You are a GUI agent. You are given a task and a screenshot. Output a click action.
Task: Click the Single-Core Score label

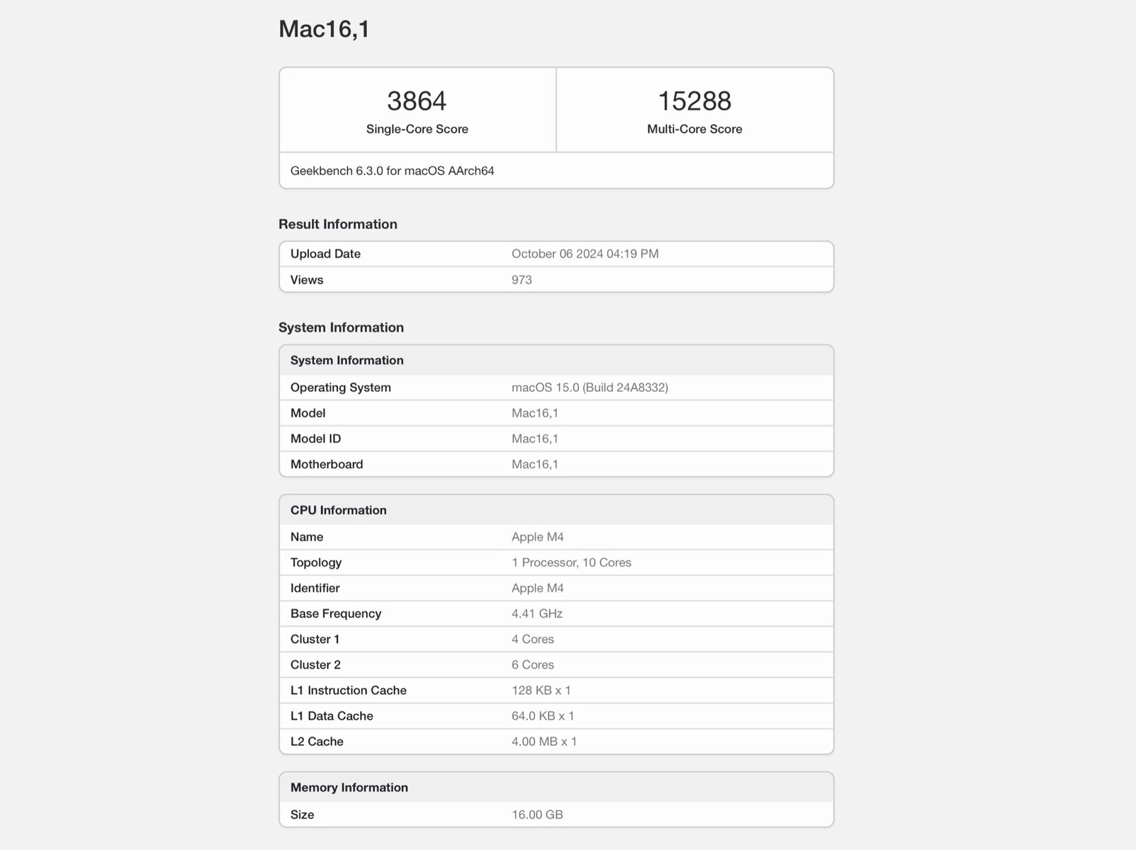[x=417, y=129]
